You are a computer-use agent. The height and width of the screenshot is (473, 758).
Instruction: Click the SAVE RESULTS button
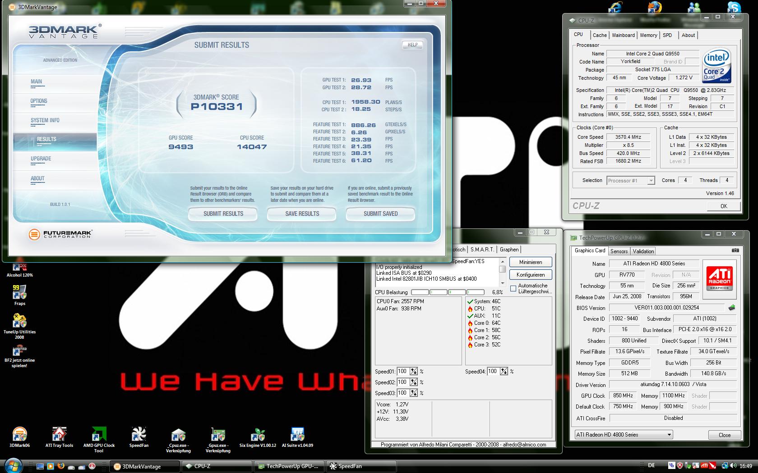coord(302,214)
